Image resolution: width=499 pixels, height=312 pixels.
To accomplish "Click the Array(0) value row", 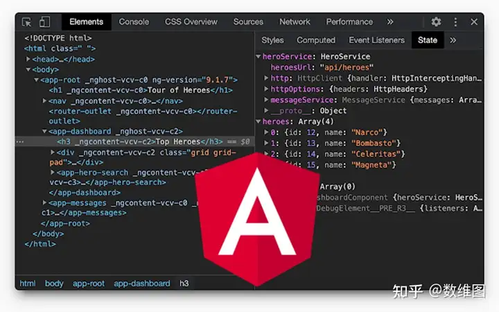I will pos(338,187).
